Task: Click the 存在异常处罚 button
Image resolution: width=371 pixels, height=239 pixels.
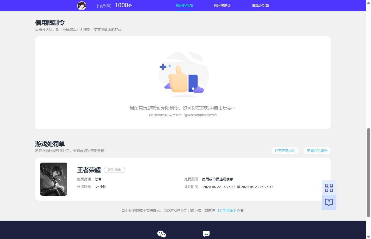Action: pyautogui.click(x=285, y=150)
